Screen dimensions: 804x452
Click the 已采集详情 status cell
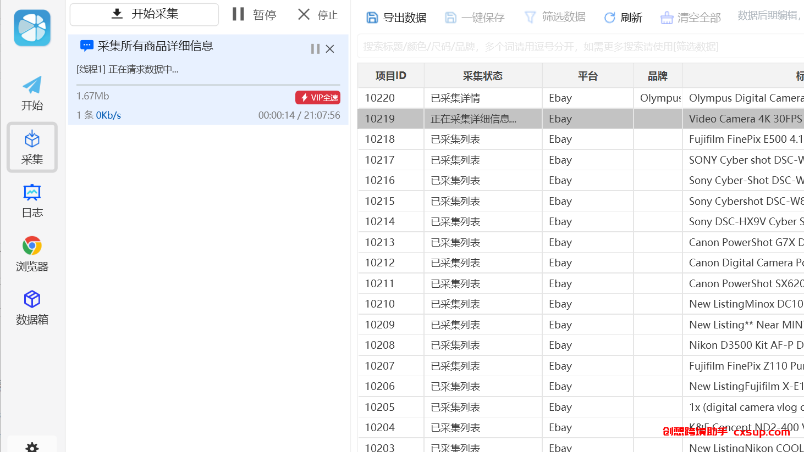[483, 98]
